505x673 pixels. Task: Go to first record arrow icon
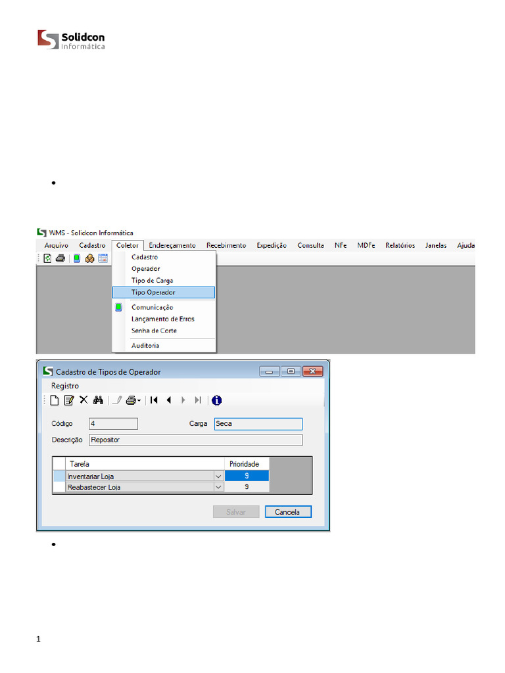pos(154,400)
